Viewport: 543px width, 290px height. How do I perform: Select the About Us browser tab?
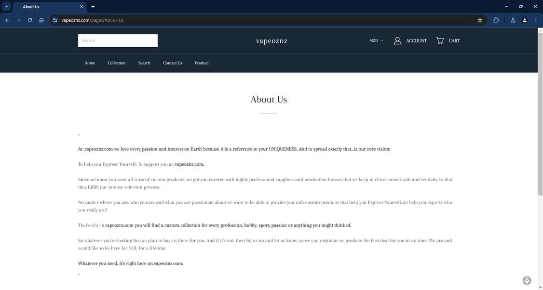click(x=50, y=7)
